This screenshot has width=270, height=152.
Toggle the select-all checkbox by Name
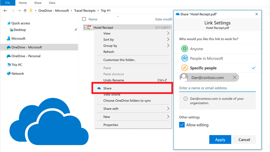coord(84,19)
